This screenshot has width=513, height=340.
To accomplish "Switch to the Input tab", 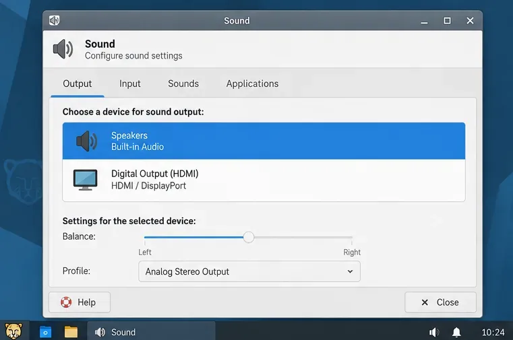I will pyautogui.click(x=130, y=83).
